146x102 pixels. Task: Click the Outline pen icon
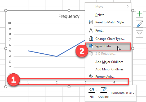tap(103, 89)
